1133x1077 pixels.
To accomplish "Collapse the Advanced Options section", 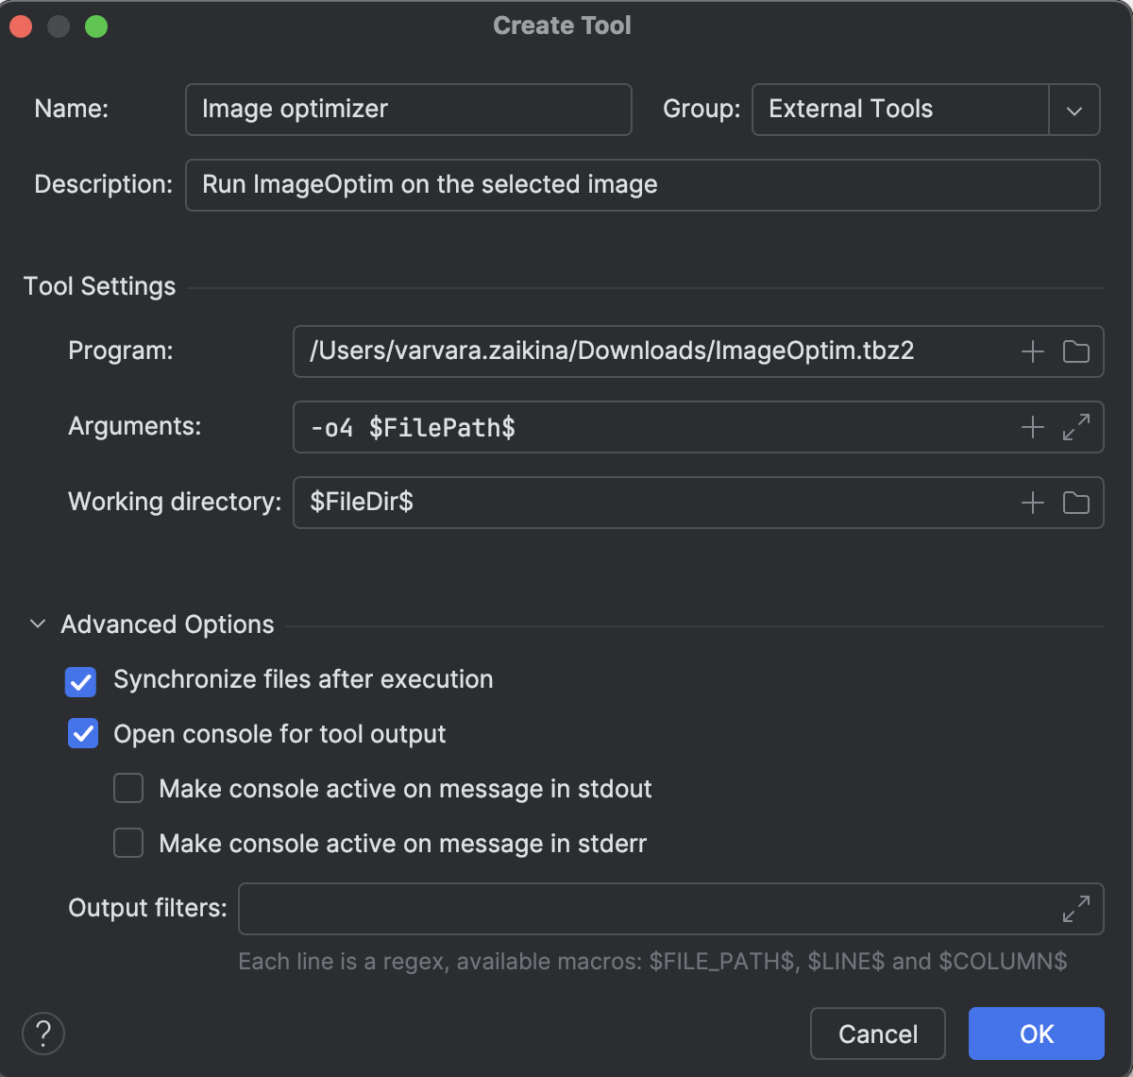I will tap(38, 624).
